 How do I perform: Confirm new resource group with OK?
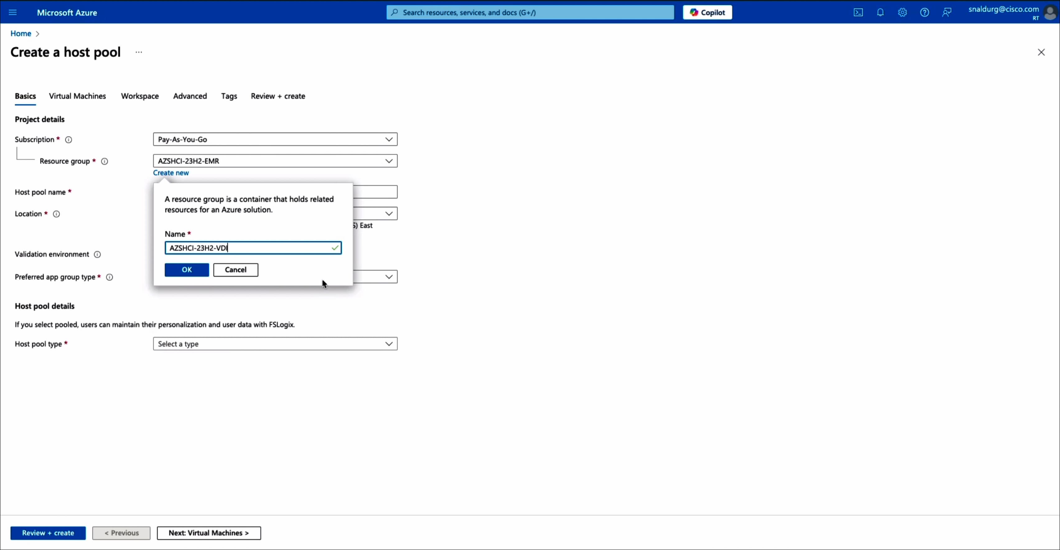(187, 270)
